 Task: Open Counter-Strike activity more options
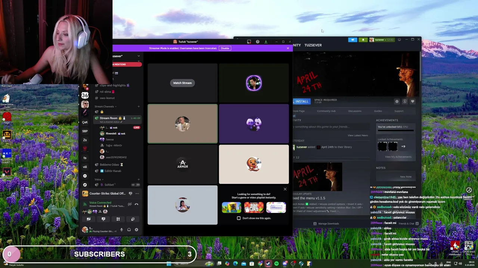tap(137, 194)
